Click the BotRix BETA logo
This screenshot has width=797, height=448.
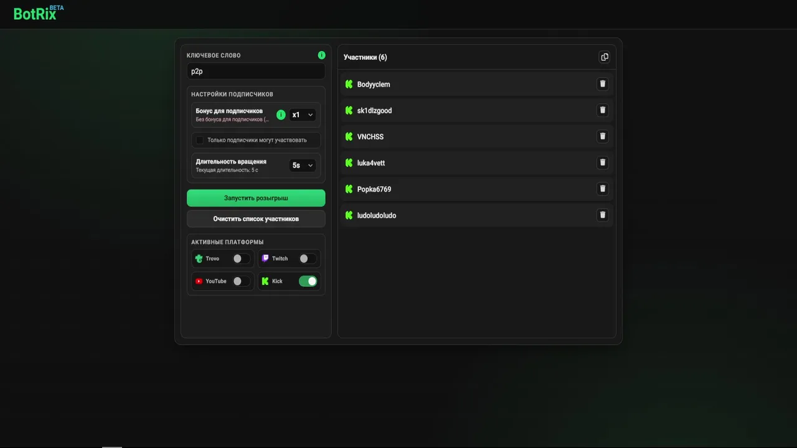[x=39, y=13]
